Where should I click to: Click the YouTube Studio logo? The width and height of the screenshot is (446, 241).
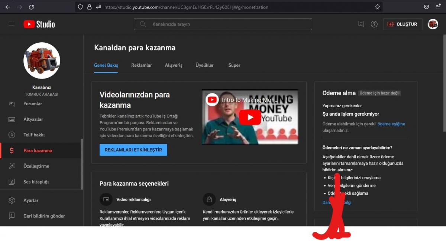[39, 24]
